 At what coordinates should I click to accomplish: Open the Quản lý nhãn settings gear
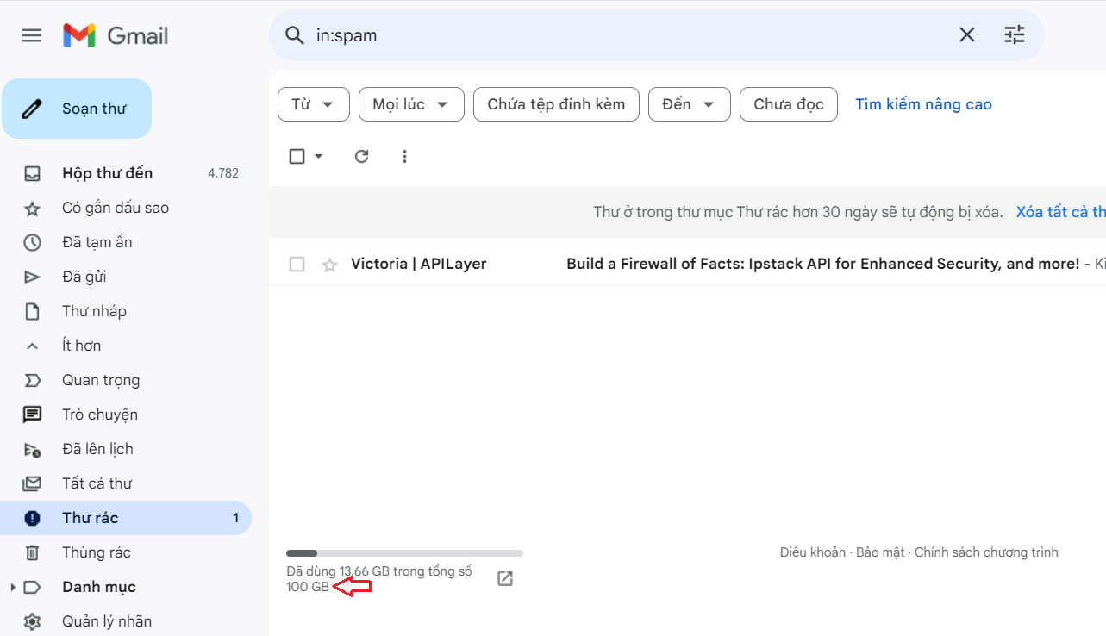pyautogui.click(x=32, y=620)
